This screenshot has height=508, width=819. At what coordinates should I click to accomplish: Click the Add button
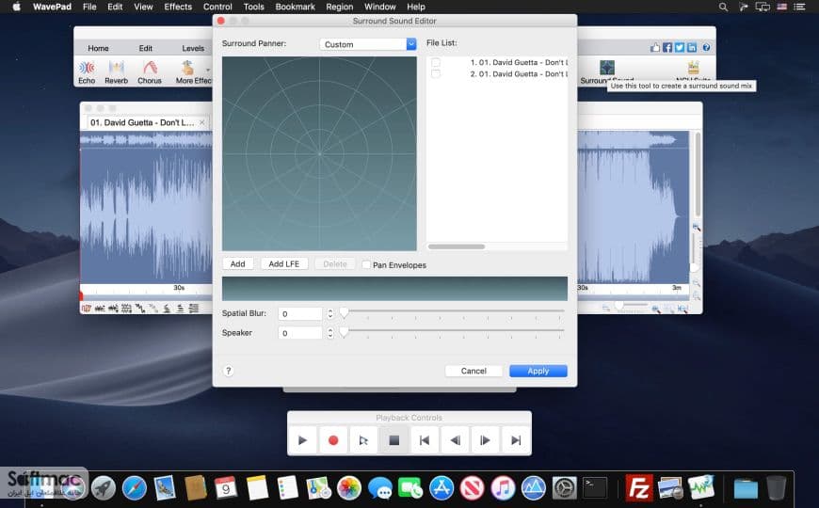tap(237, 264)
